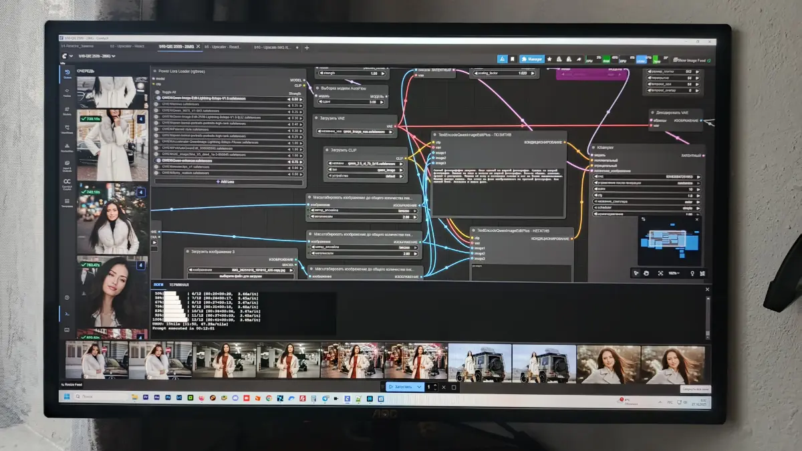Screen dimensions: 802x451
Task: Select the ЛОГИ tab in bottom panel
Action: click(x=158, y=284)
